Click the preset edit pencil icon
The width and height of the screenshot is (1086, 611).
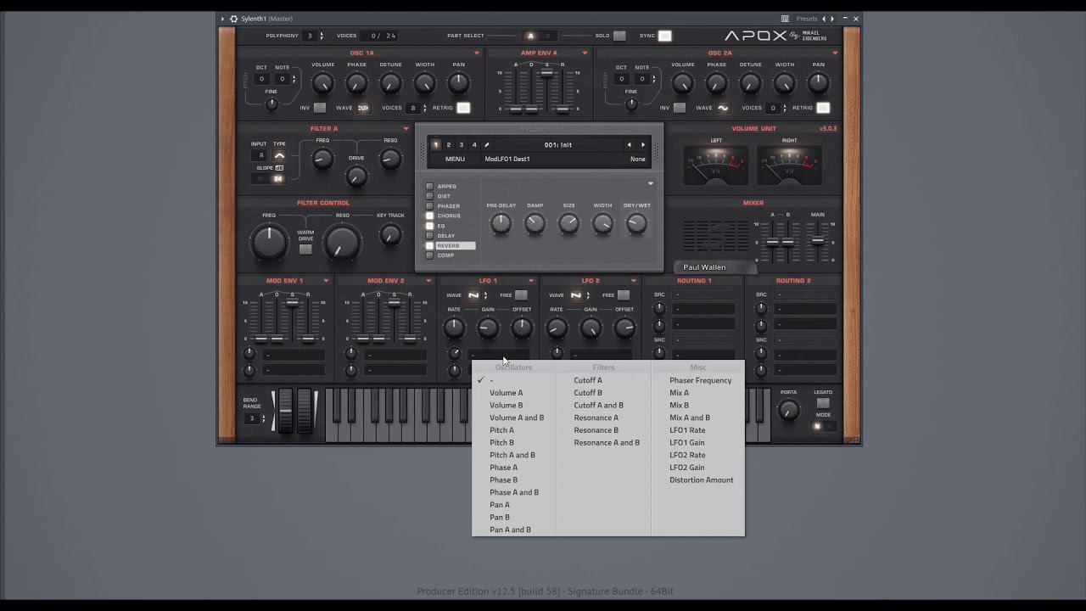(486, 145)
